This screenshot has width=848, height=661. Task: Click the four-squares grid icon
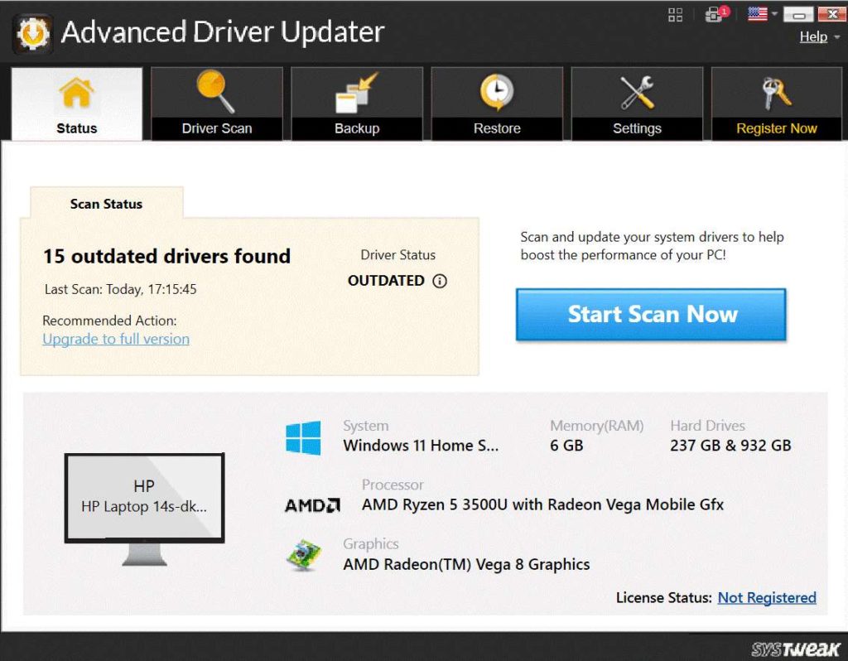point(676,15)
